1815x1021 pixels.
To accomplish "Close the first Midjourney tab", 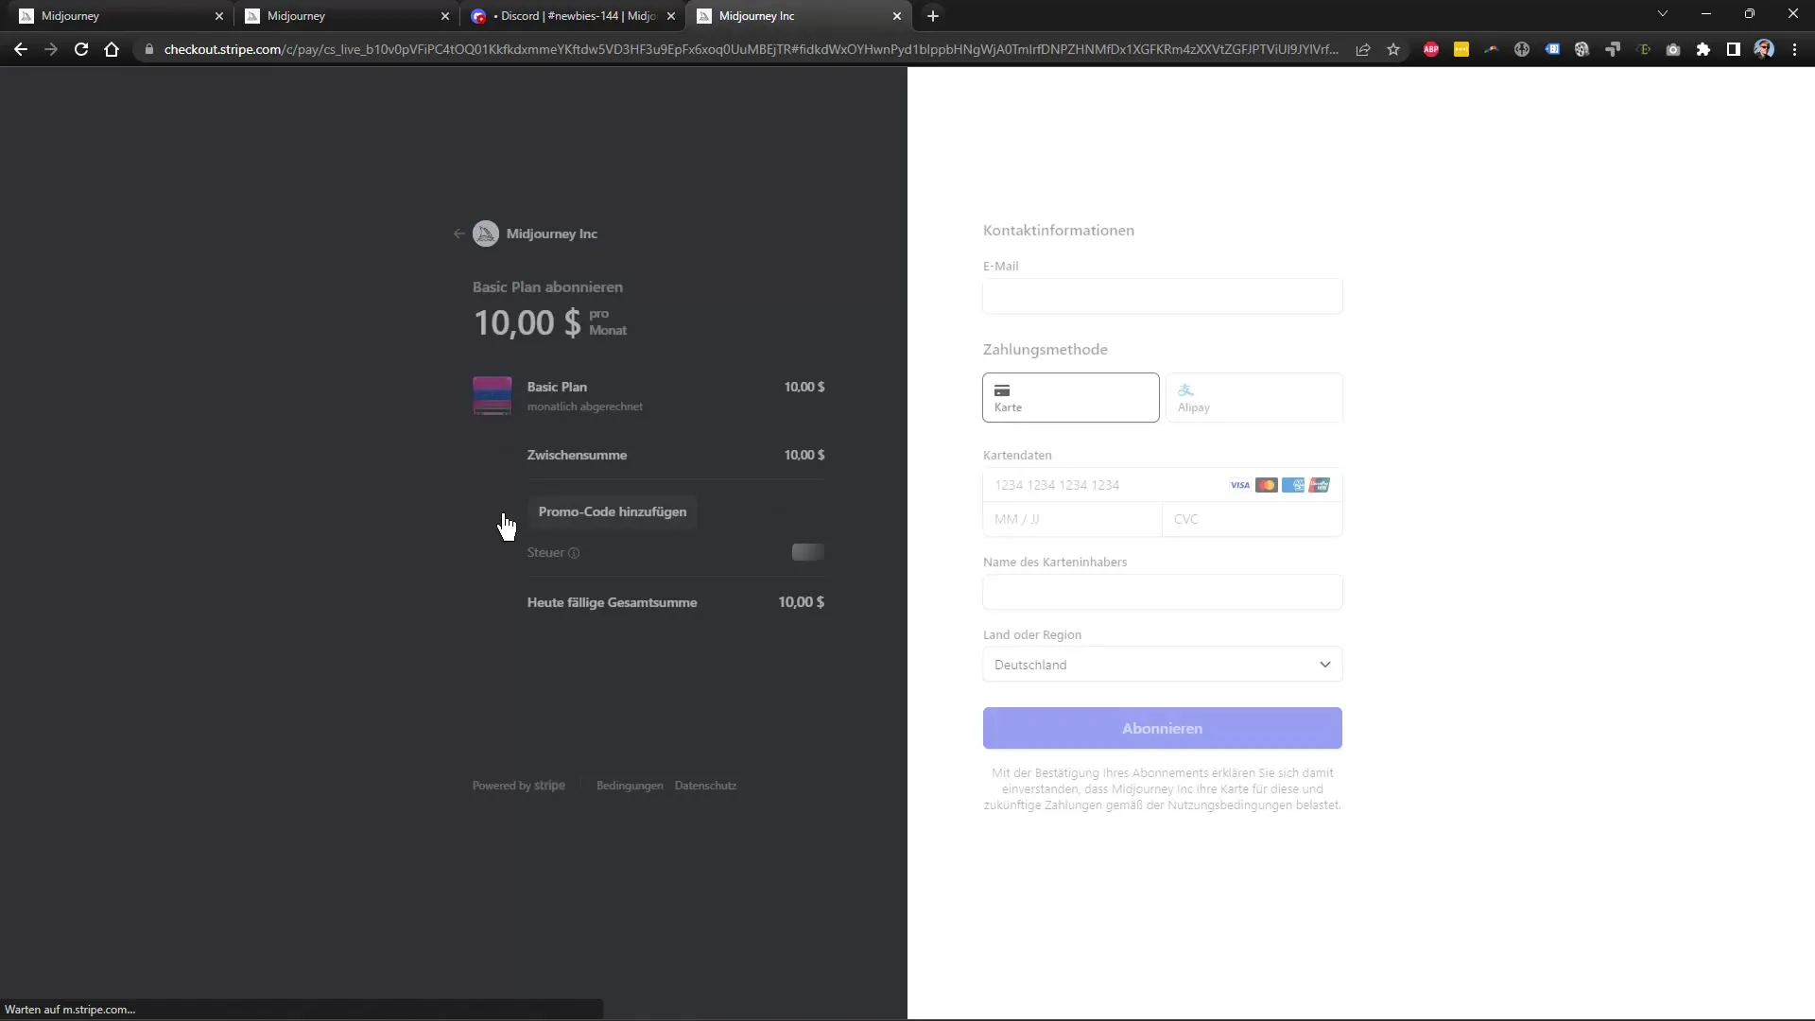I will (x=219, y=16).
